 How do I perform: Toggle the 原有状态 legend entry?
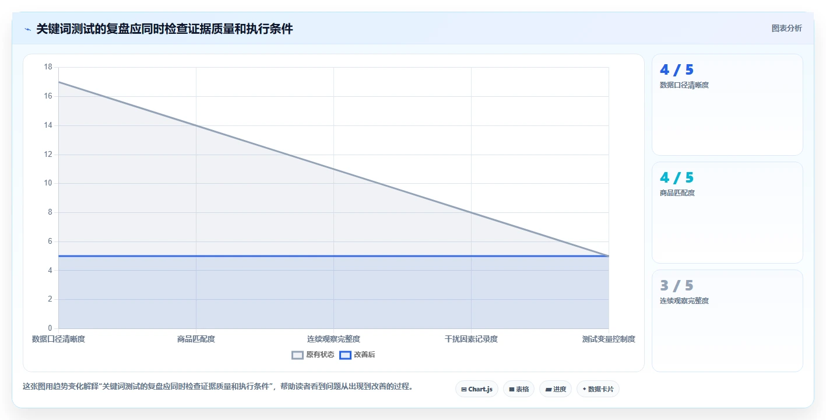pos(313,355)
